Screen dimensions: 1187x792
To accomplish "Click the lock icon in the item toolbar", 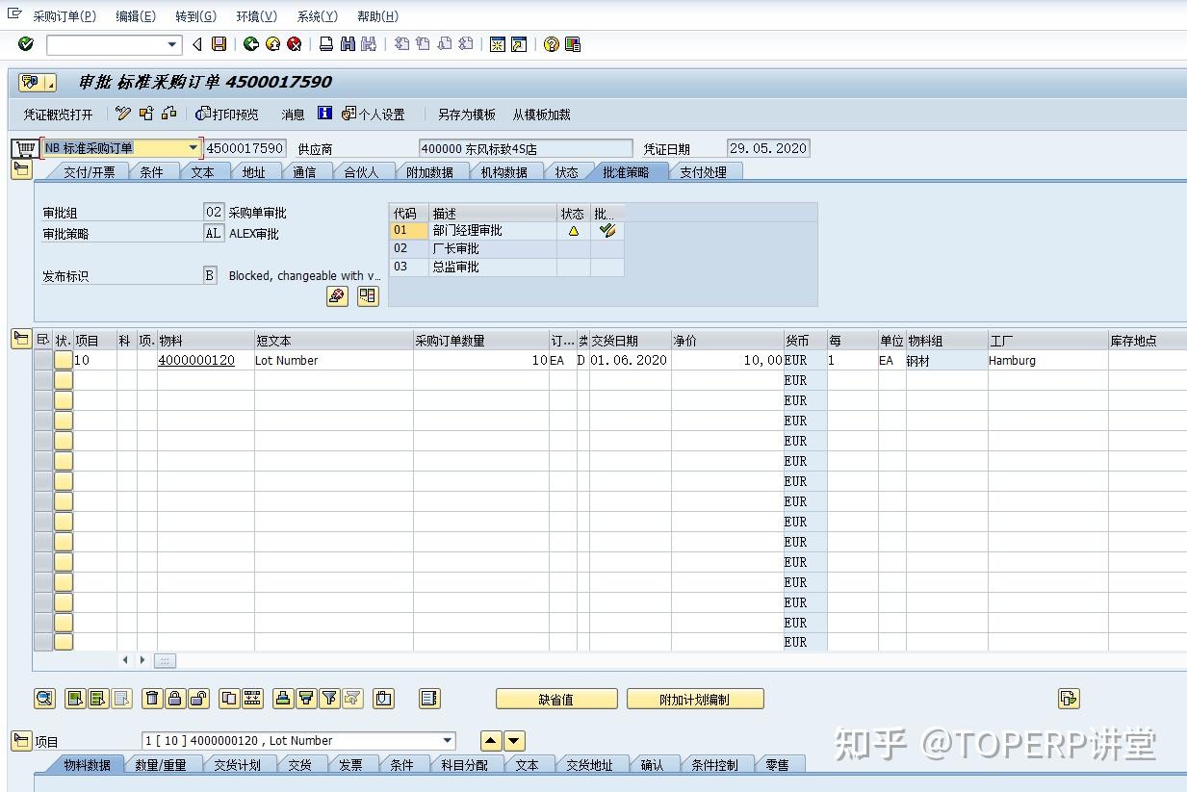I will click(175, 699).
